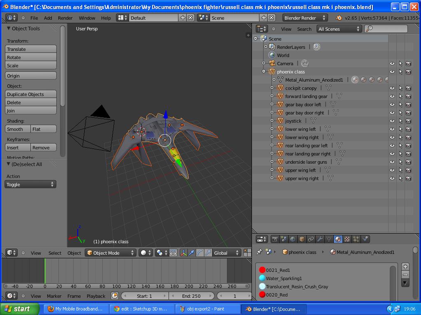This screenshot has height=315, width=421.
Task: Open the Blender Render engine dropdown
Action: pos(305,18)
